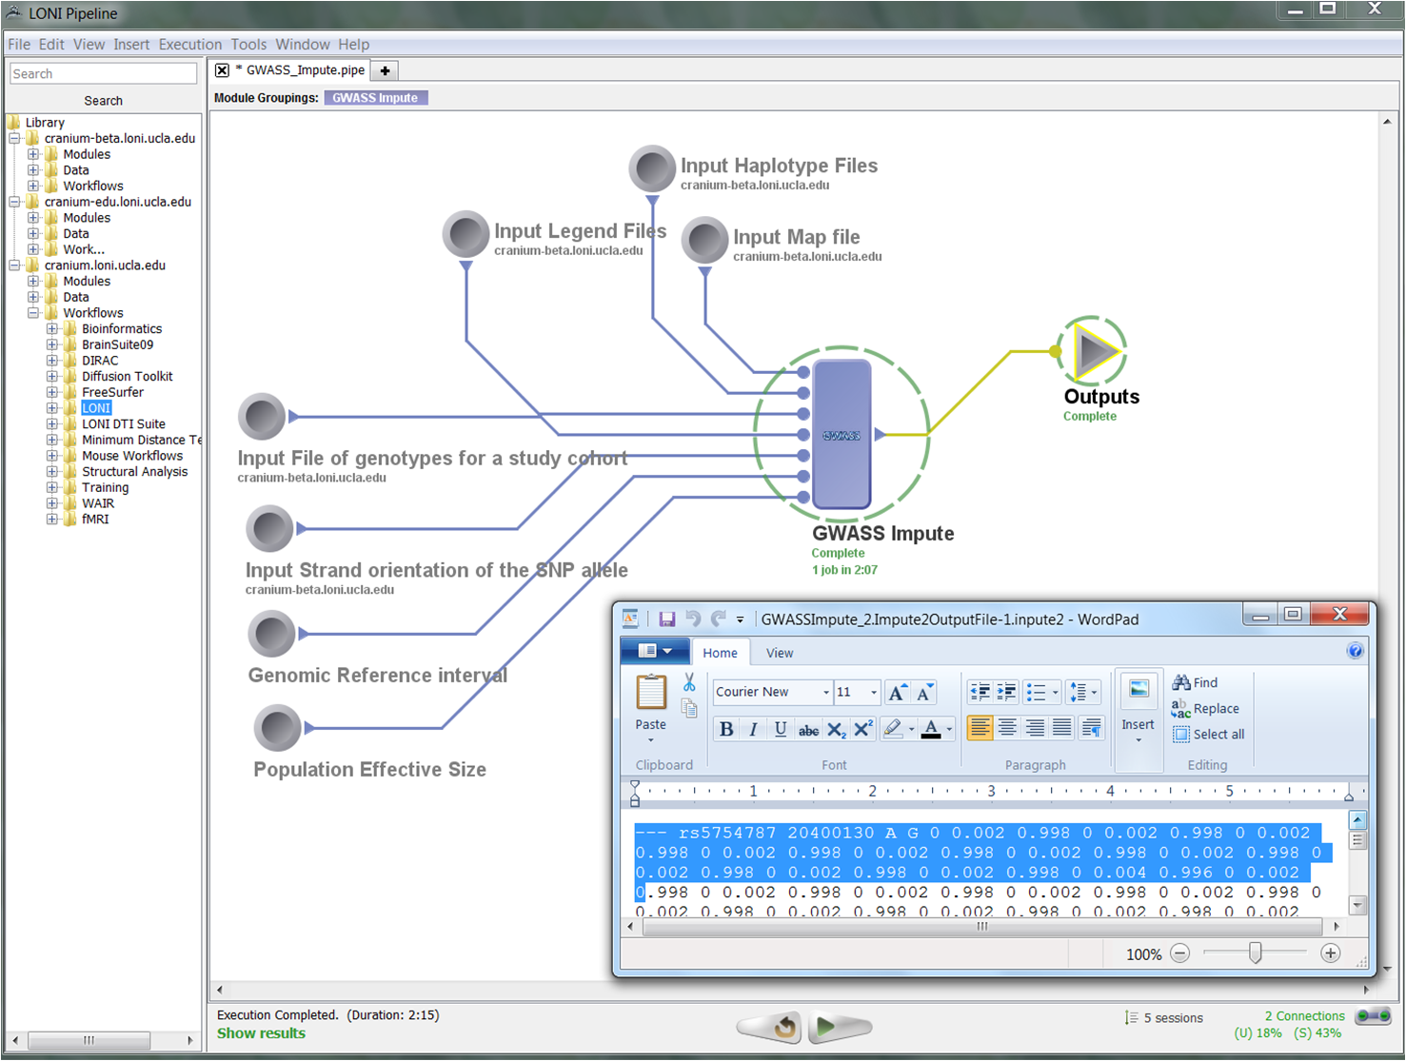Align text right in WordPad
Viewport: 1406px width, 1061px height.
pos(1035,728)
